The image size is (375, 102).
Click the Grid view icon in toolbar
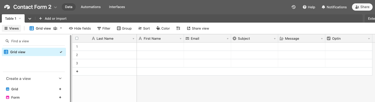click(32, 28)
